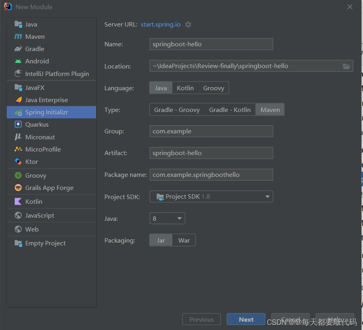363x330 pixels.
Task: Open the Project SDK dropdown
Action: pyautogui.click(x=212, y=197)
